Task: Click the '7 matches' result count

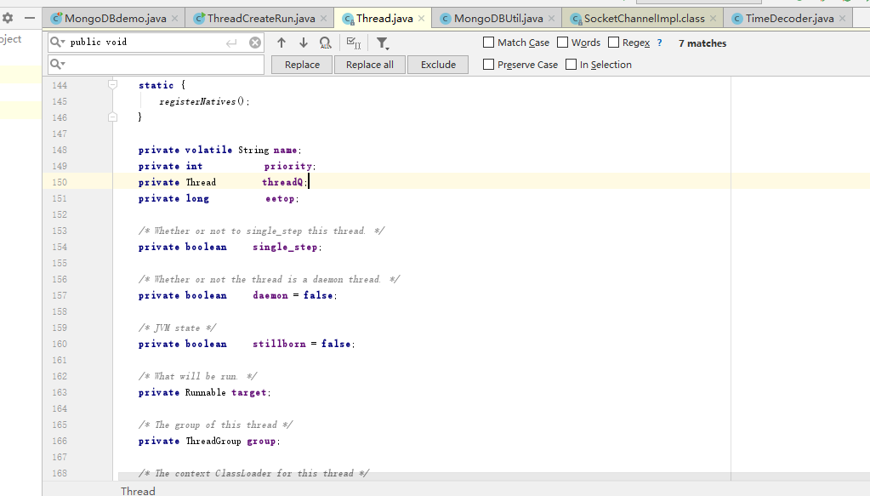Action: tap(702, 43)
